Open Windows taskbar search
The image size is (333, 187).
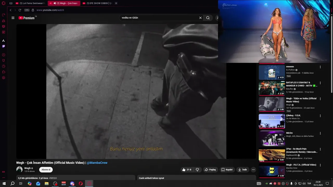point(12,184)
